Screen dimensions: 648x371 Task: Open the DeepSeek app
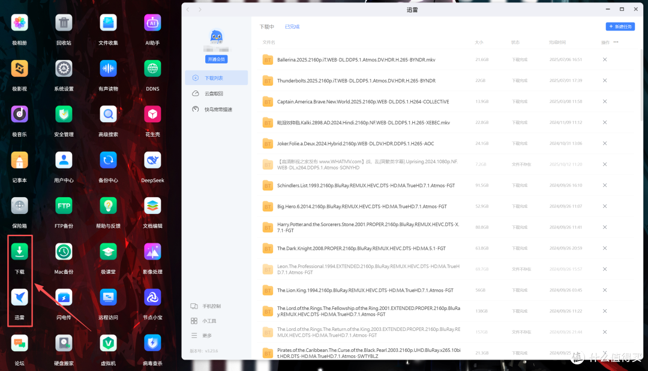(x=152, y=161)
